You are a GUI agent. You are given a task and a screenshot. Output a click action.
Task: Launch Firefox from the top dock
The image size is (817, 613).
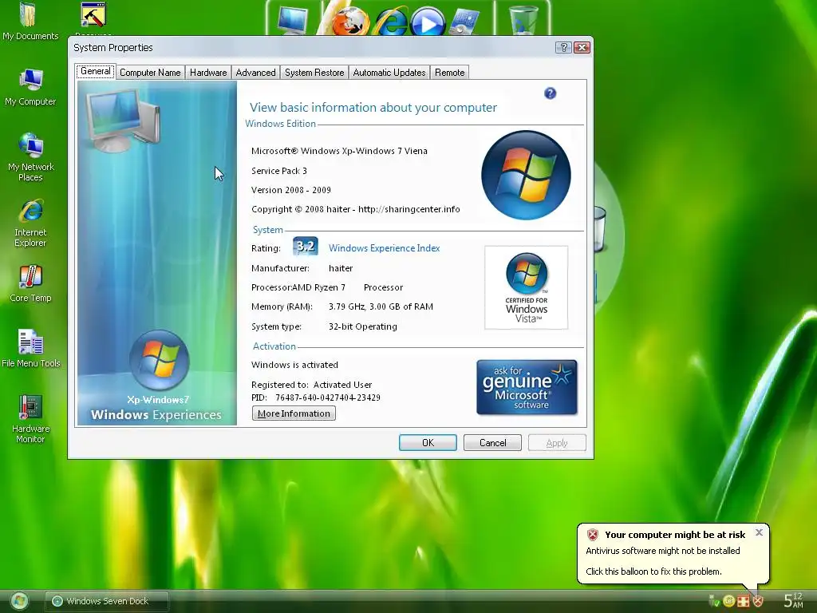[350, 21]
